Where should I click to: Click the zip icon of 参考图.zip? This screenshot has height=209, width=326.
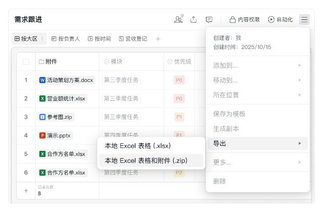42,117
